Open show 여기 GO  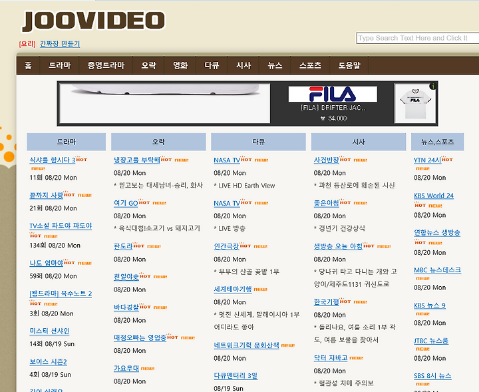126,203
